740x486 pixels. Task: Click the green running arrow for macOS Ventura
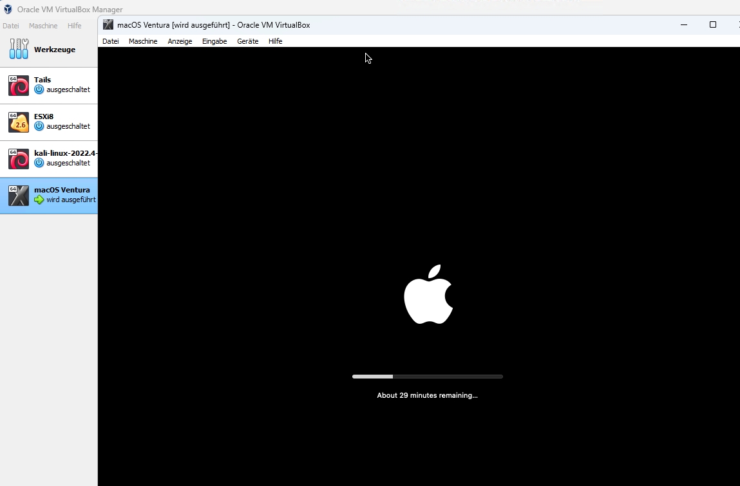click(x=39, y=200)
